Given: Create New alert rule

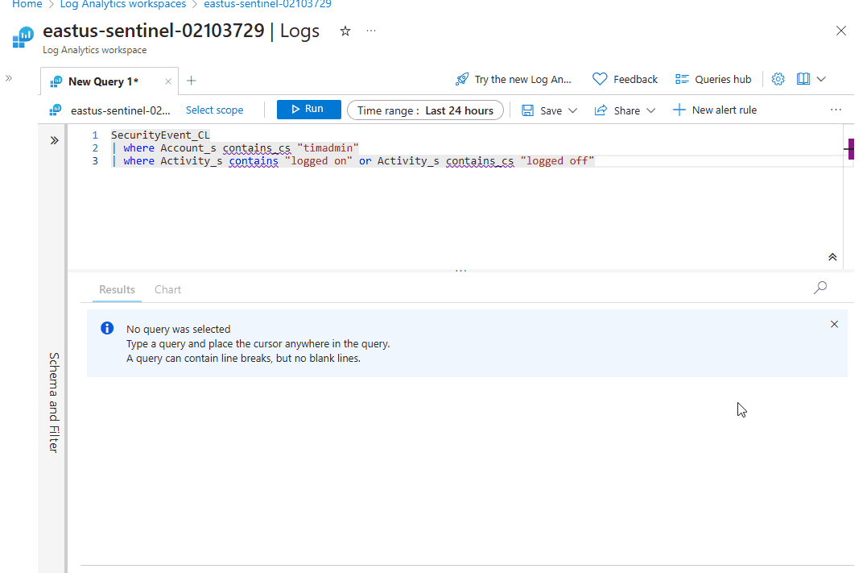Looking at the screenshot, I should click(x=714, y=110).
